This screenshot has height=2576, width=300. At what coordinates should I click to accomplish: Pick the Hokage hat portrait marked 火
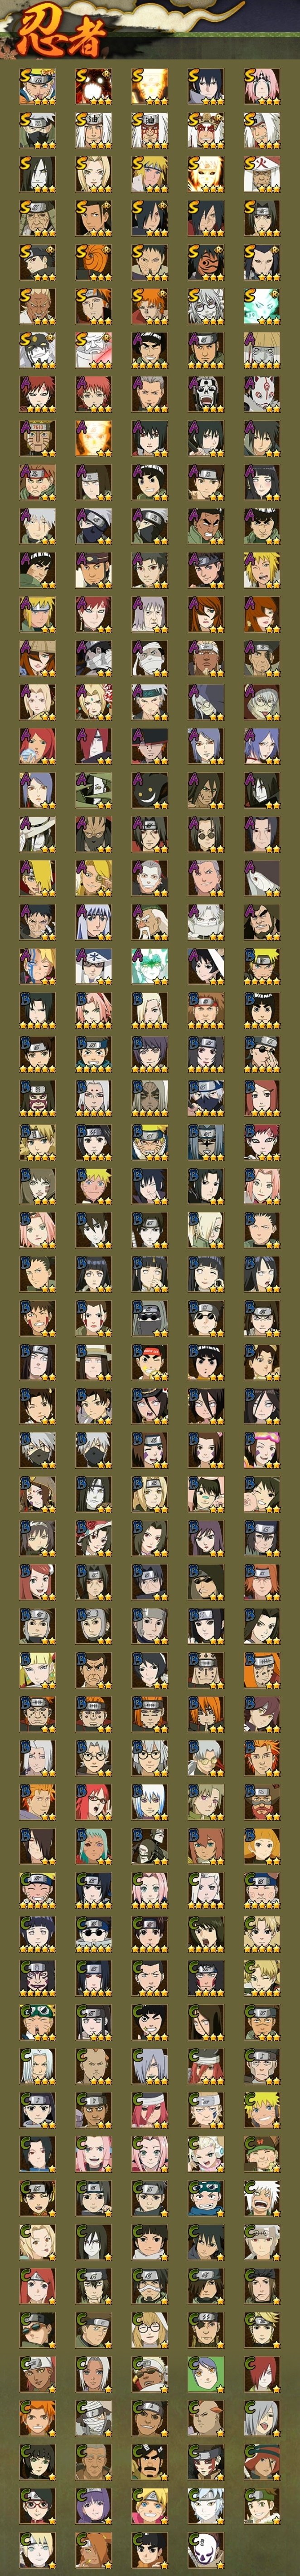coord(262,174)
